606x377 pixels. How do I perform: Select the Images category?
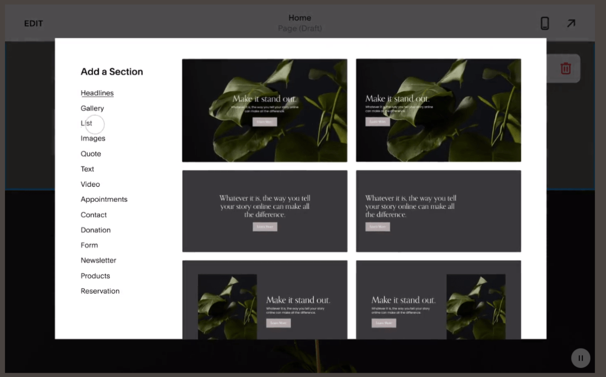(x=93, y=138)
